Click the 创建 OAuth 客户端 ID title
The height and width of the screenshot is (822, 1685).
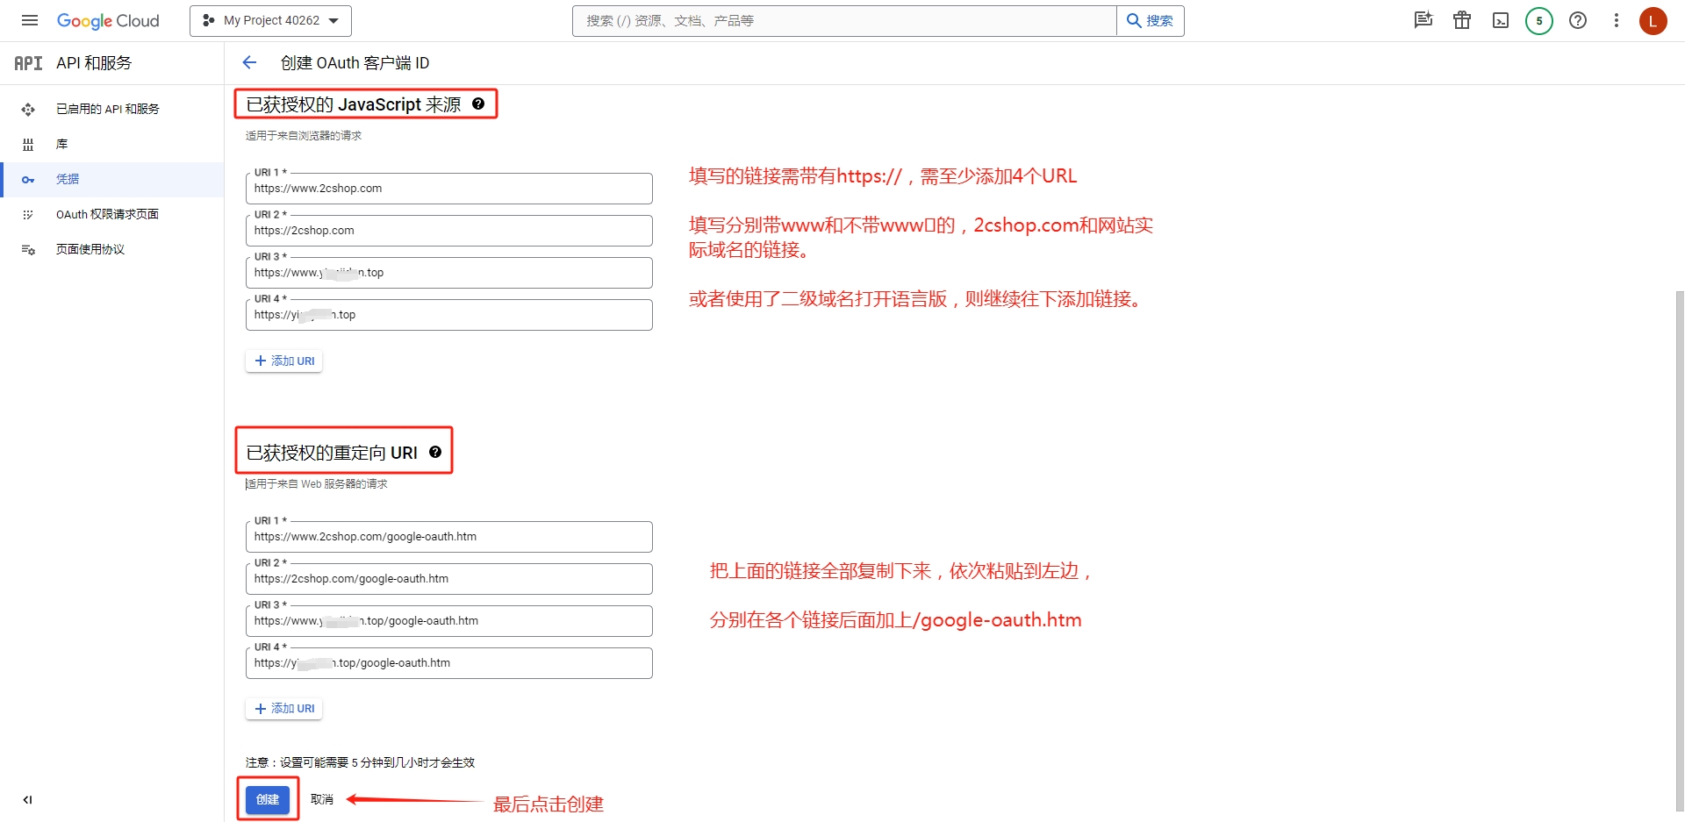click(355, 63)
